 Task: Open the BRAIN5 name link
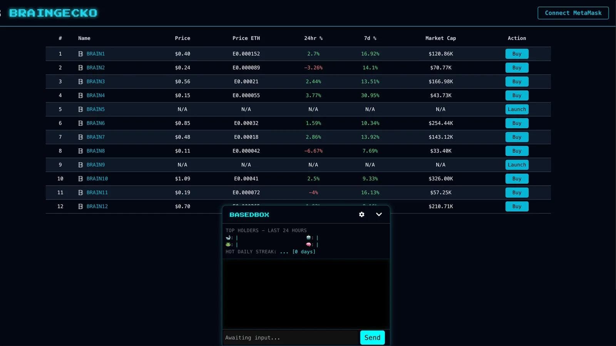pyautogui.click(x=95, y=109)
